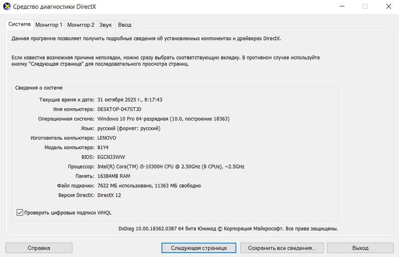Image resolution: width=399 pixels, height=257 pixels.
Task: Go to the Ввод tab
Action: coord(124,25)
